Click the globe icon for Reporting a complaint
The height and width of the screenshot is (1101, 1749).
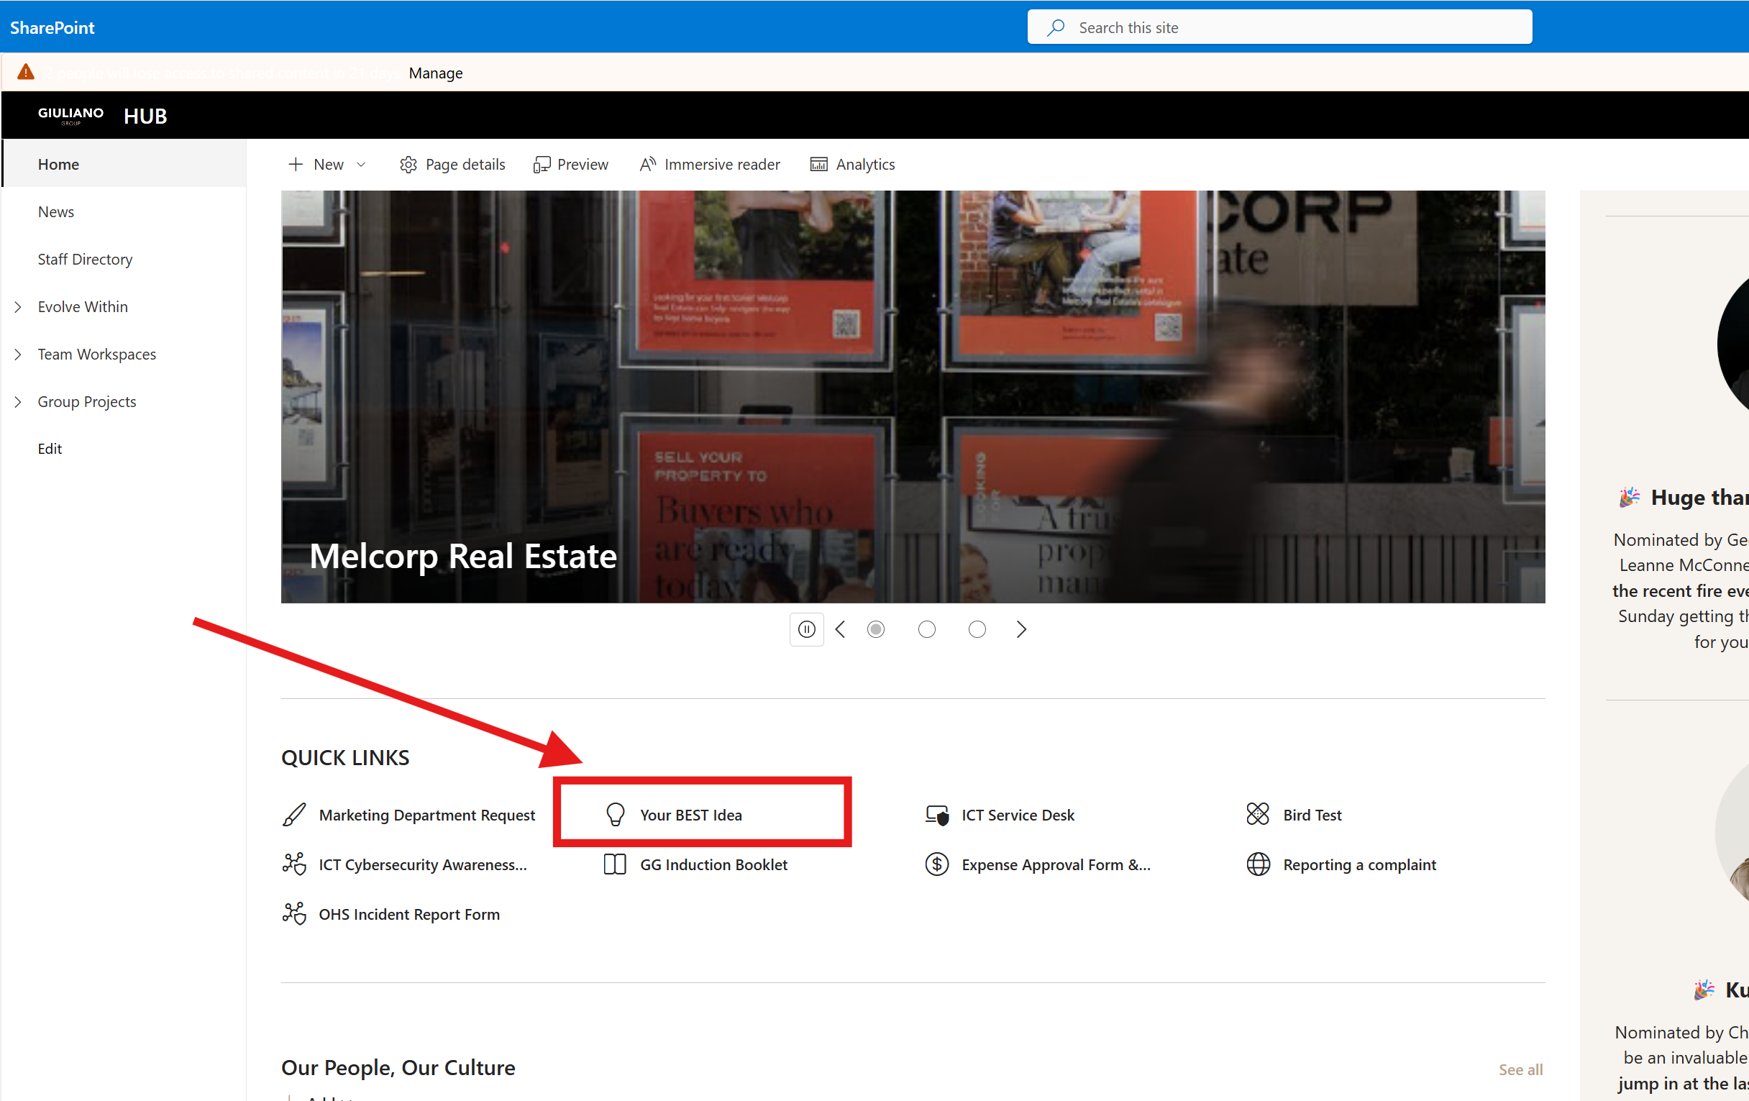(1257, 864)
